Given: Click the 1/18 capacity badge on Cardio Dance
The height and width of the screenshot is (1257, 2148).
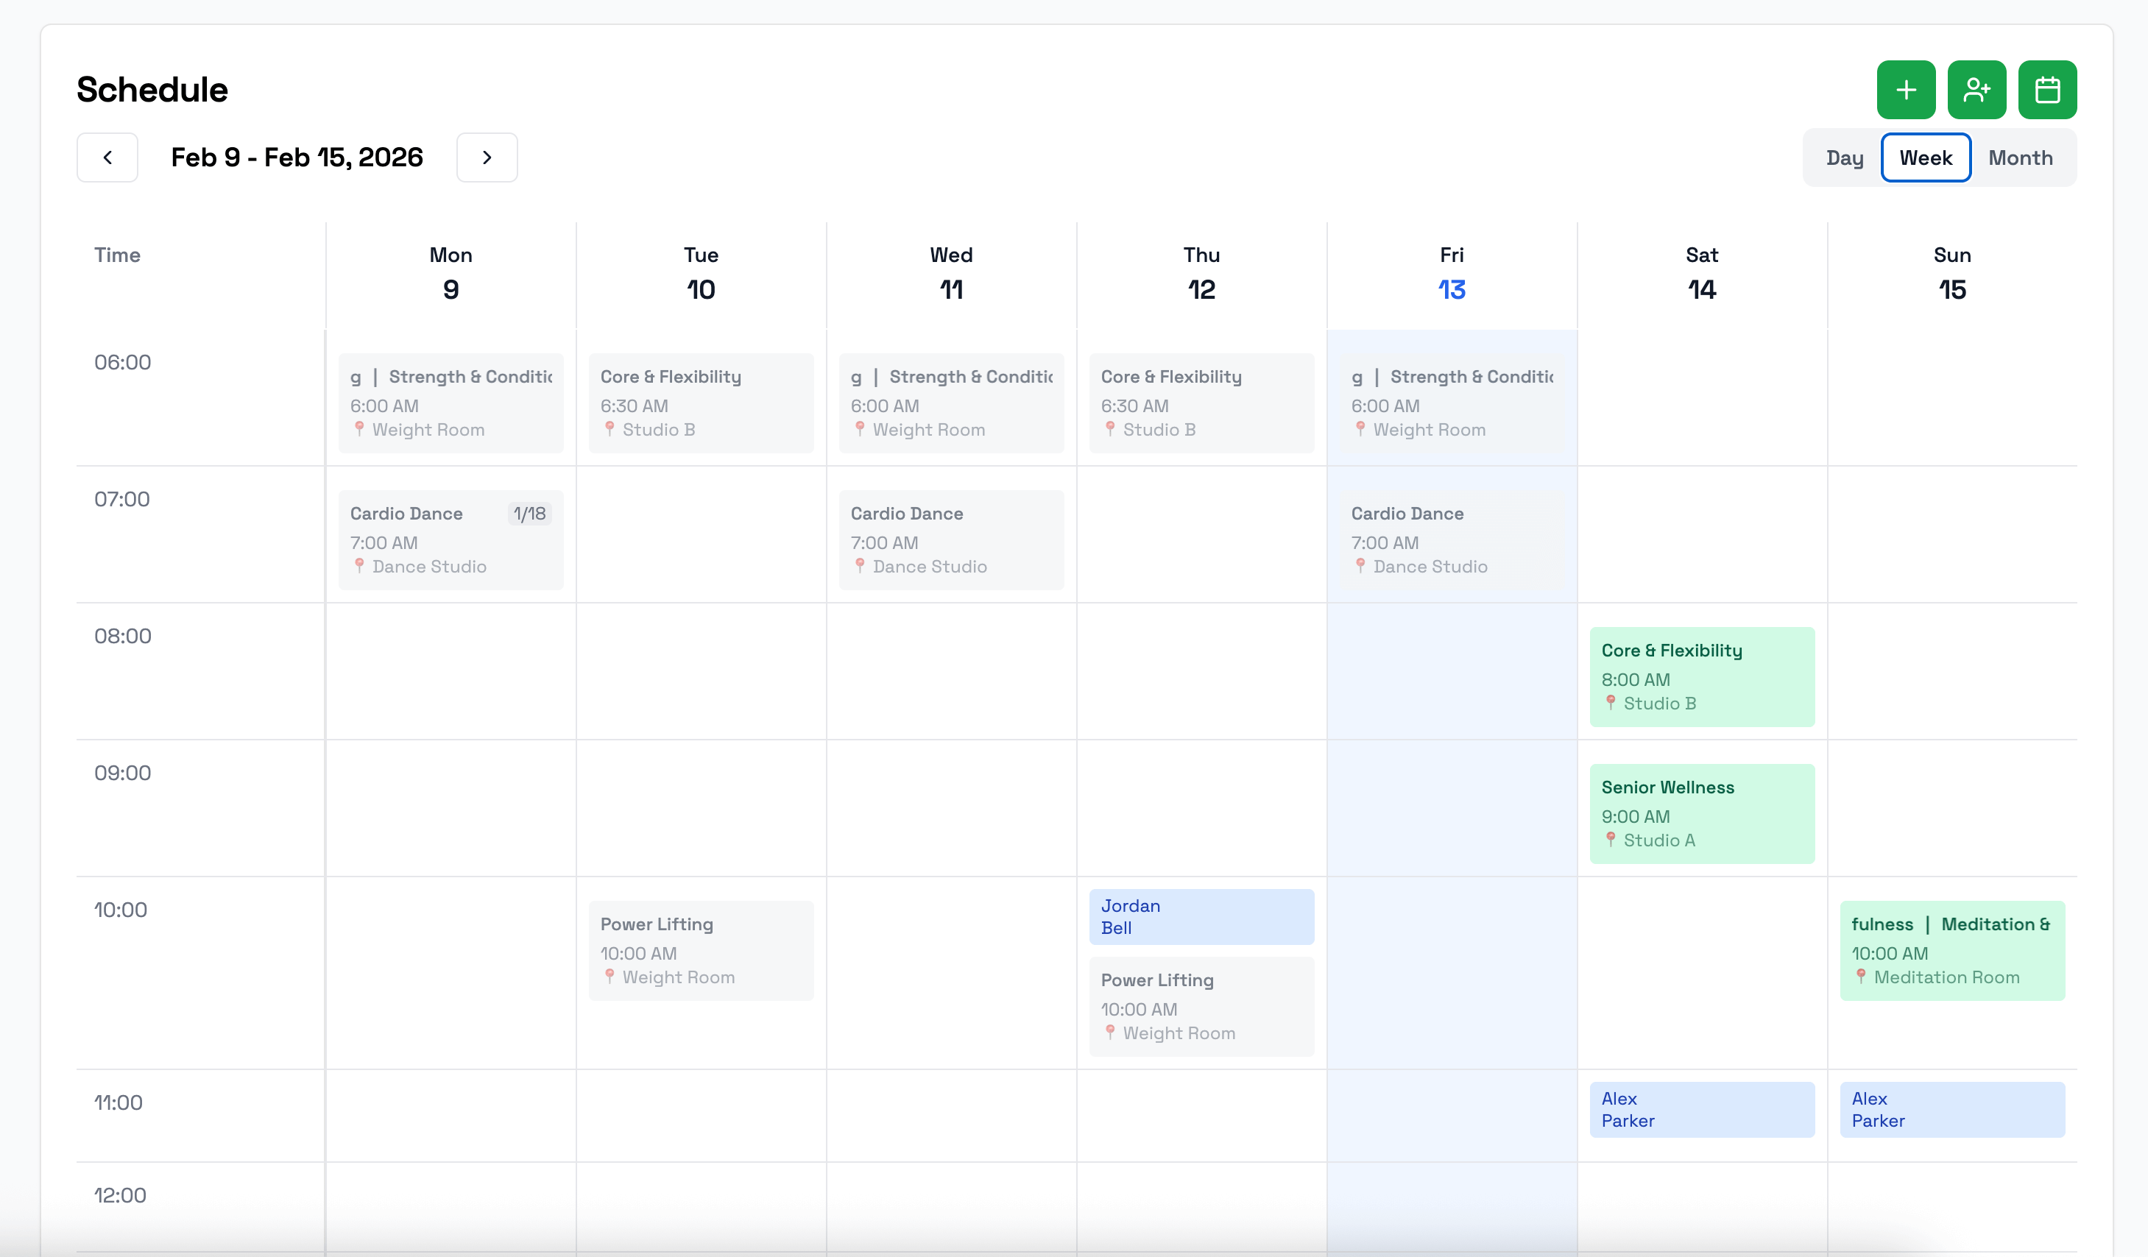Looking at the screenshot, I should (529, 513).
